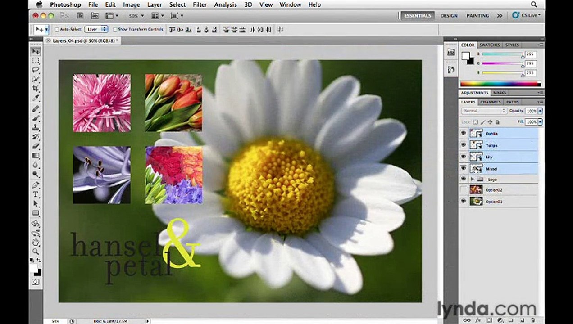573x324 pixels.
Task: Select the Crop tool
Action: (x=36, y=89)
